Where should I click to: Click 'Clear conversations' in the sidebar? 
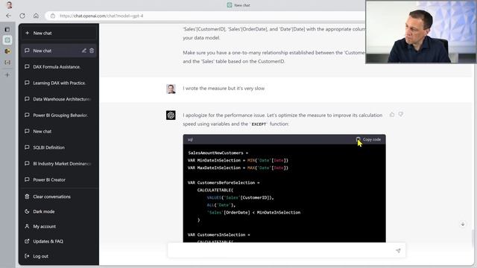(x=59, y=197)
